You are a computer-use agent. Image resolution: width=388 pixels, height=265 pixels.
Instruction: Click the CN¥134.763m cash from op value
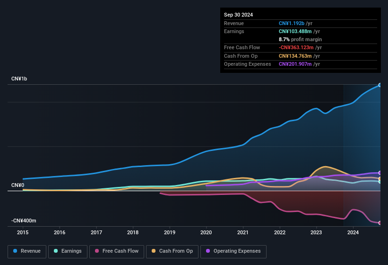click(295, 56)
